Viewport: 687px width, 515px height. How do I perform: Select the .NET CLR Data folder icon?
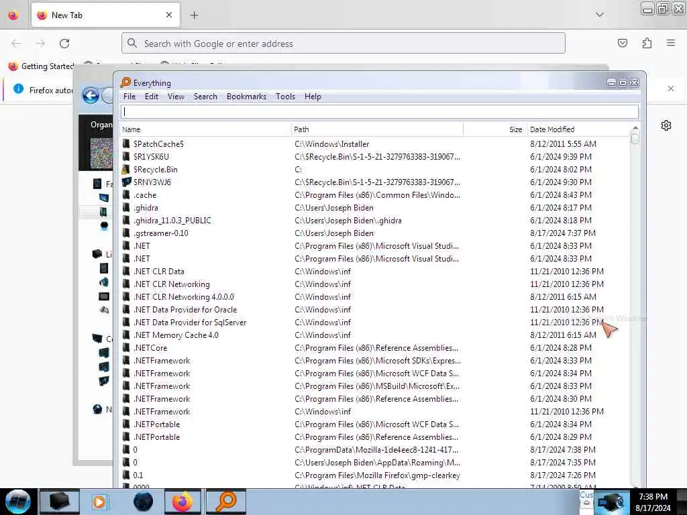click(x=126, y=271)
